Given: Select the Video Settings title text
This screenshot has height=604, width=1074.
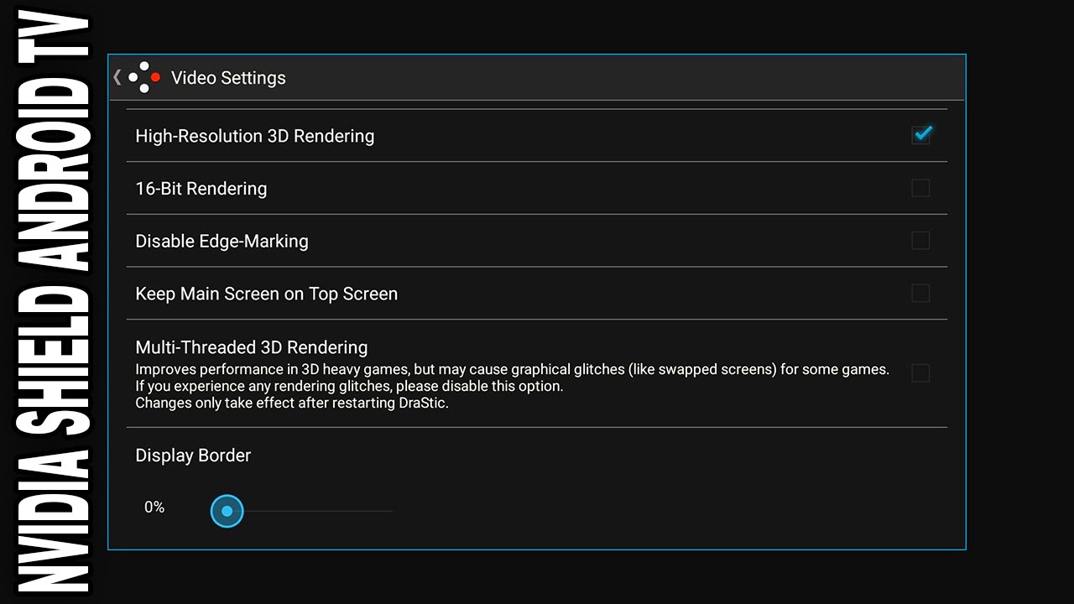Looking at the screenshot, I should (x=228, y=78).
